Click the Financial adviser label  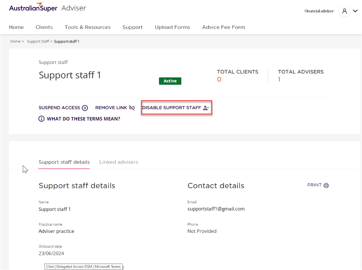coord(319,11)
